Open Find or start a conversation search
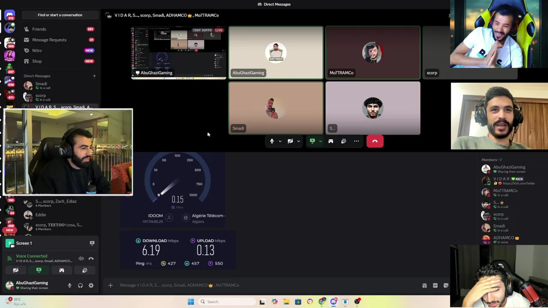The image size is (548, 308). click(60, 15)
